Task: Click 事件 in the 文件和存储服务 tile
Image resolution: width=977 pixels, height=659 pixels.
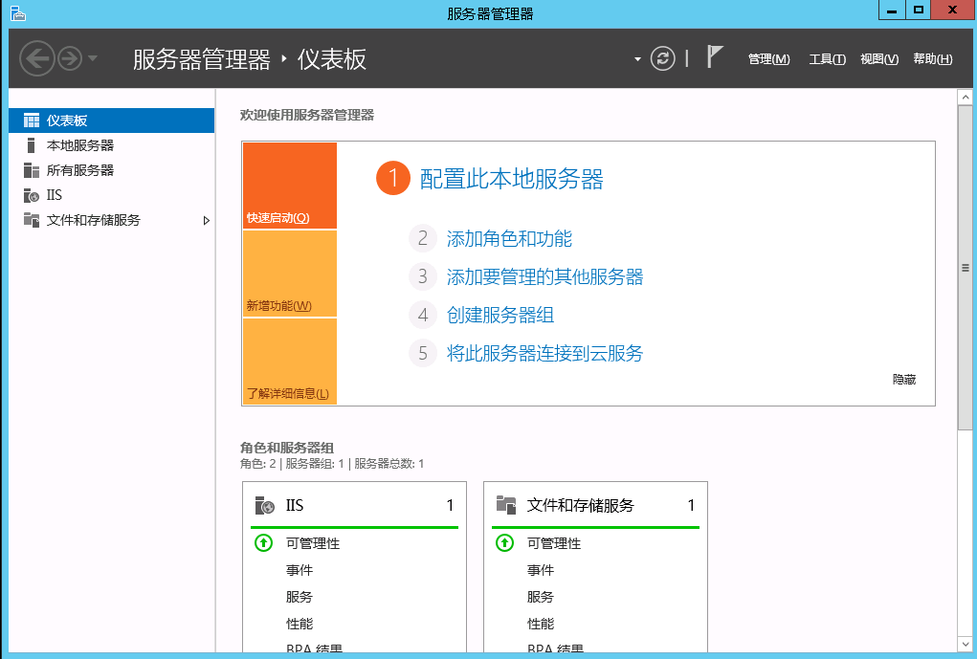Action: [541, 570]
